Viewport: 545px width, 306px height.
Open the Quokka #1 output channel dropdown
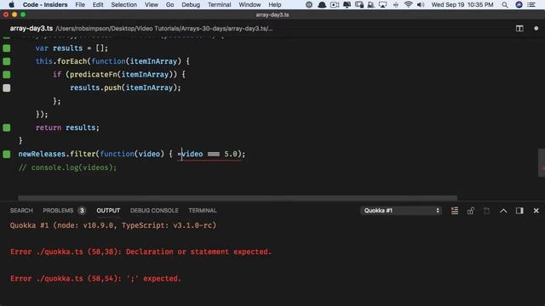click(401, 211)
